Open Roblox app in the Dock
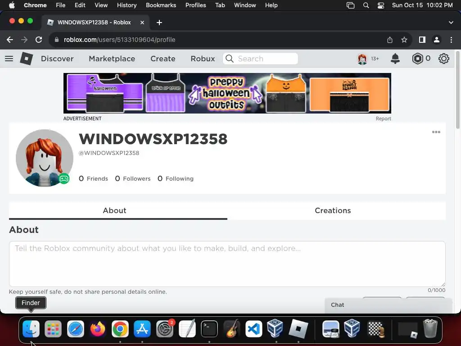Viewport: 461px width, 346px height. tap(298, 328)
